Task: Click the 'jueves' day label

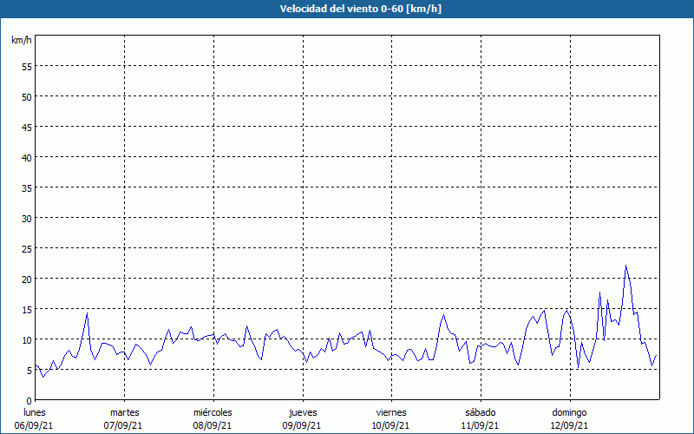Action: [x=303, y=413]
